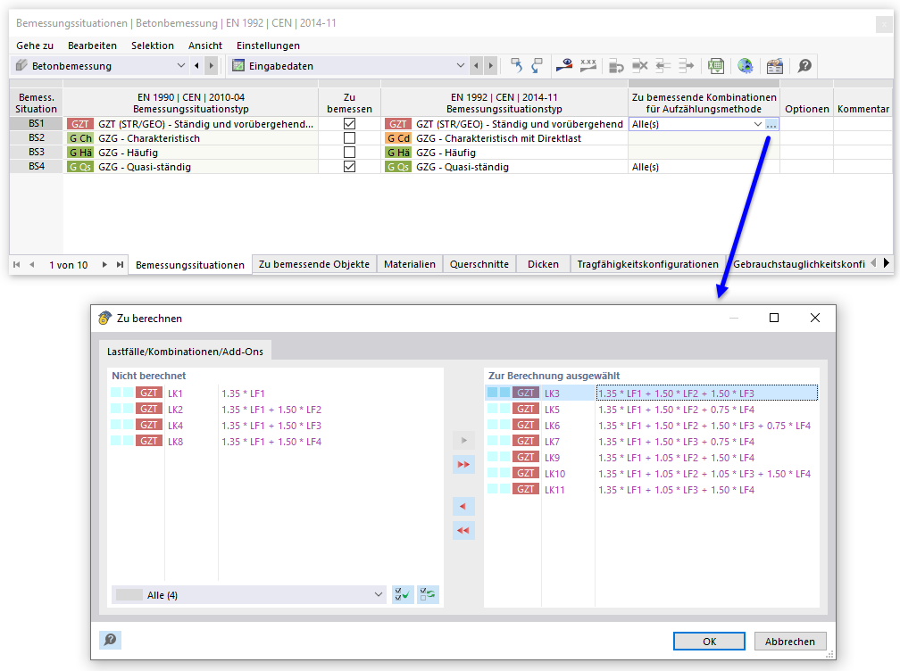Screen dimensions: 900x671
Task: Click the globe with gear icon
Action: coord(745,66)
